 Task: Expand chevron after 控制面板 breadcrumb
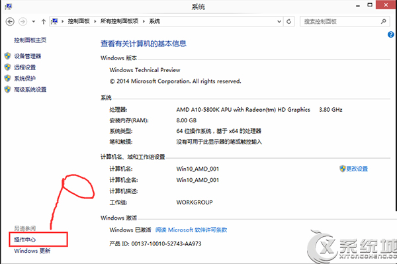(95, 21)
